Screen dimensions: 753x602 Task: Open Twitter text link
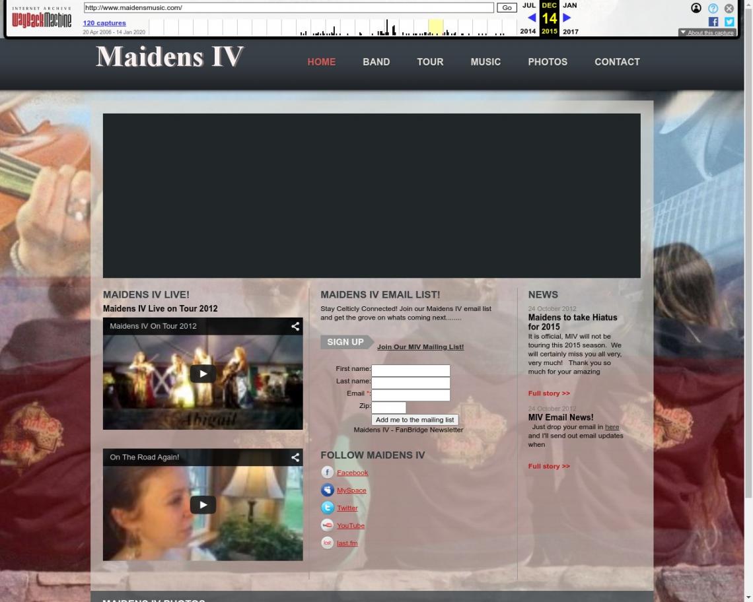(x=347, y=508)
